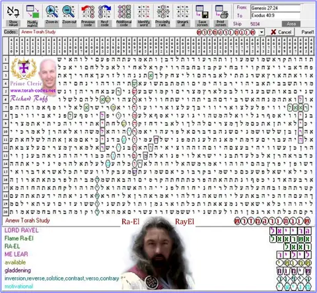Click the Prime Cleric caption
This screenshot has height=293, width=317.
[x=26, y=84]
